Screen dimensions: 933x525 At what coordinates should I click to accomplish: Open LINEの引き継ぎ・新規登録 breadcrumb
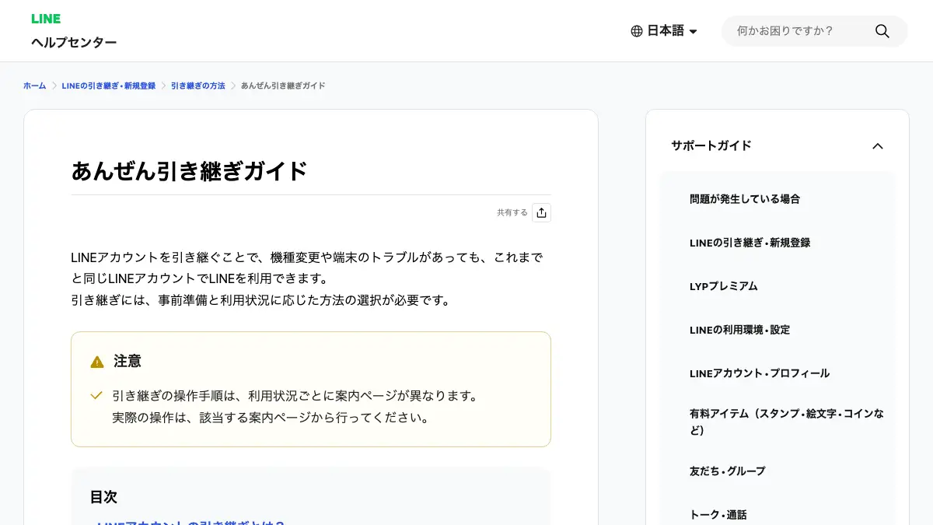(109, 86)
